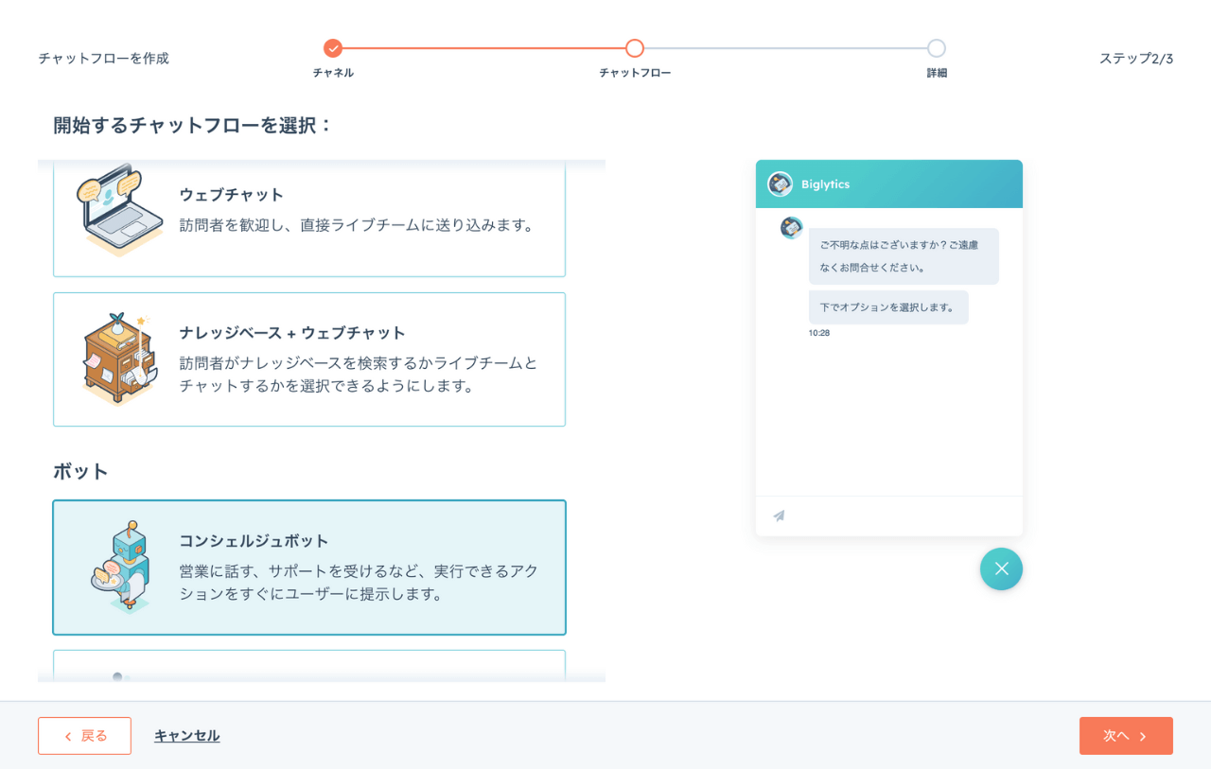Click the チャットフロー step circle
Image resolution: width=1211 pixels, height=769 pixels.
(x=635, y=48)
